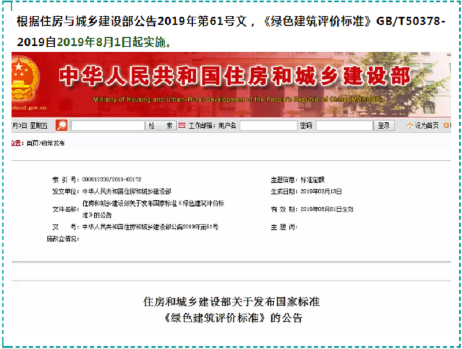462x349 pixels.
Task: Click the green text 2019年8月1日起实施
Action: (x=111, y=42)
